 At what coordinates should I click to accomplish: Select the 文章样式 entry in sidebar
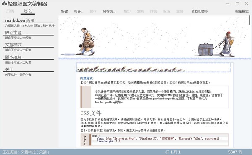tap(13, 45)
